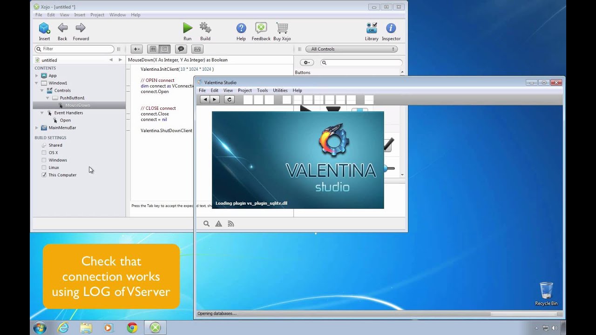The height and width of the screenshot is (335, 596).
Task: Run the Xojo project
Action: point(187,28)
